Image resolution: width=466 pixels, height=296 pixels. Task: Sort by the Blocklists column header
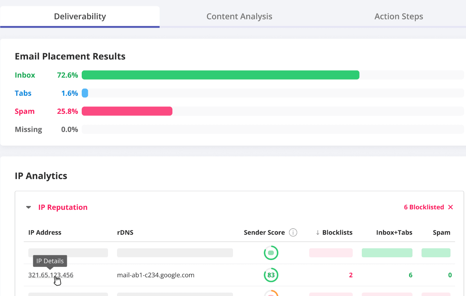click(x=337, y=232)
